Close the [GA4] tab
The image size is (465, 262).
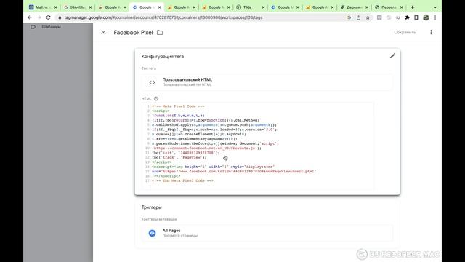click(90, 7)
